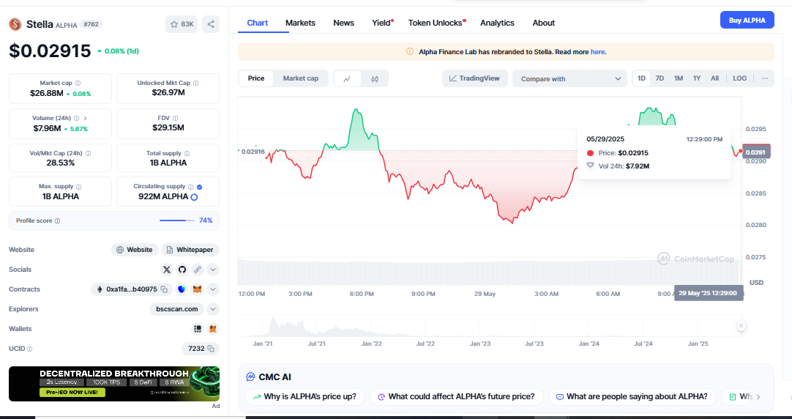The image size is (792, 419).
Task: Open the Website link button
Action: (x=135, y=250)
